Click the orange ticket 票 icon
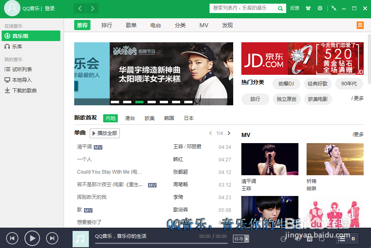The image size is (371, 248). click(360, 25)
